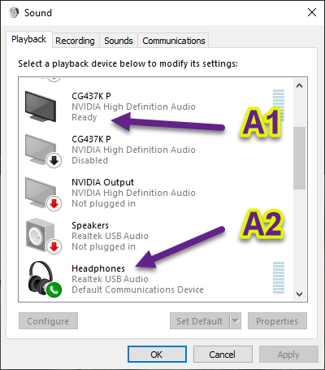Click the CG437K P Ready volume level meter
325x370 pixels.
279,105
